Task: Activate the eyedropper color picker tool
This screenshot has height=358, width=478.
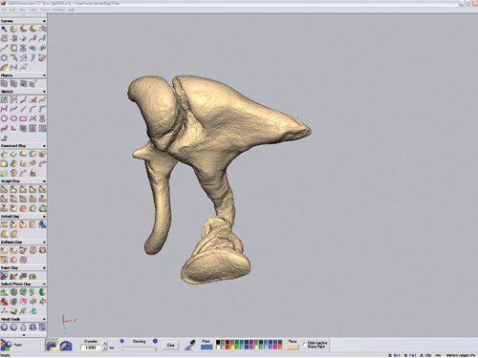Action: 190,345
